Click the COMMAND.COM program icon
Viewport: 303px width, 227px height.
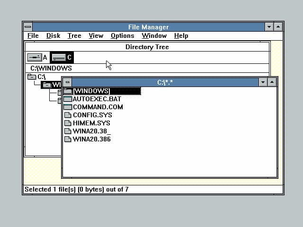pos(68,107)
